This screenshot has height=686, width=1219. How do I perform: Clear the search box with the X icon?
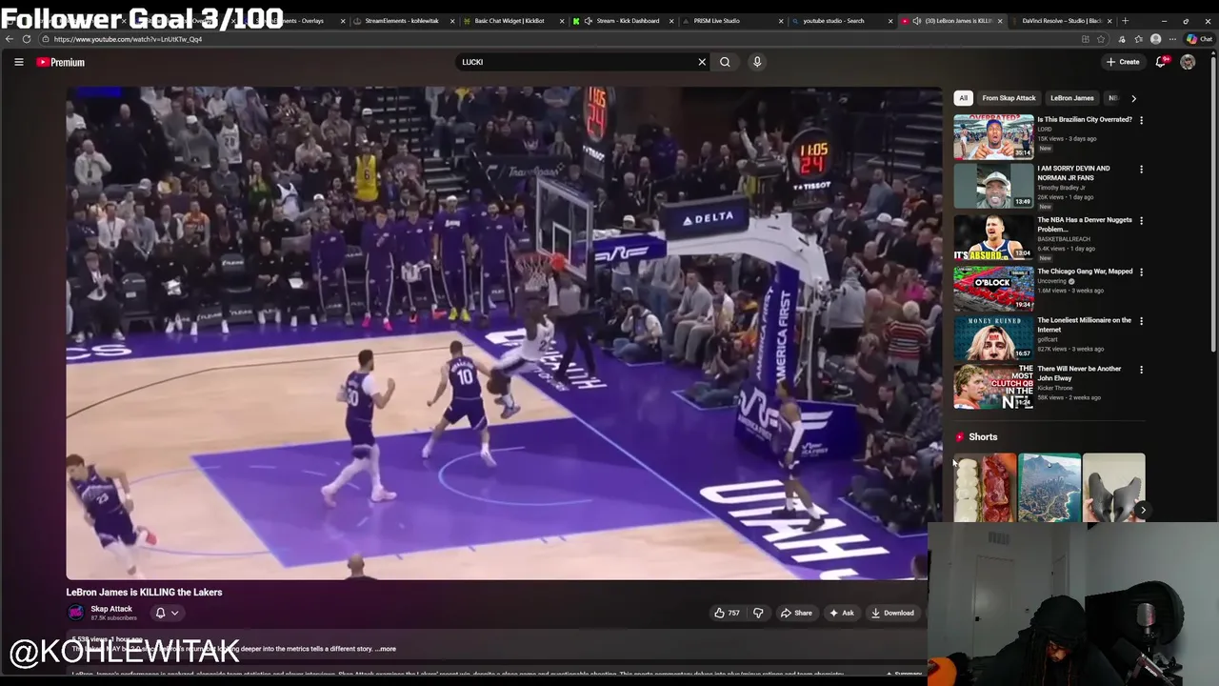point(702,62)
